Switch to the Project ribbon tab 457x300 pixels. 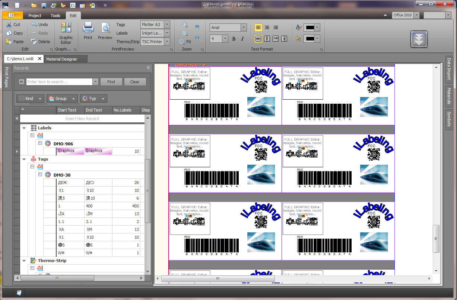point(35,16)
